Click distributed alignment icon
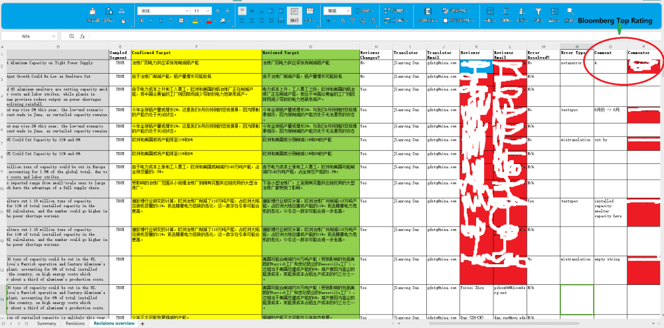This screenshot has width=664, height=328. pos(281,21)
